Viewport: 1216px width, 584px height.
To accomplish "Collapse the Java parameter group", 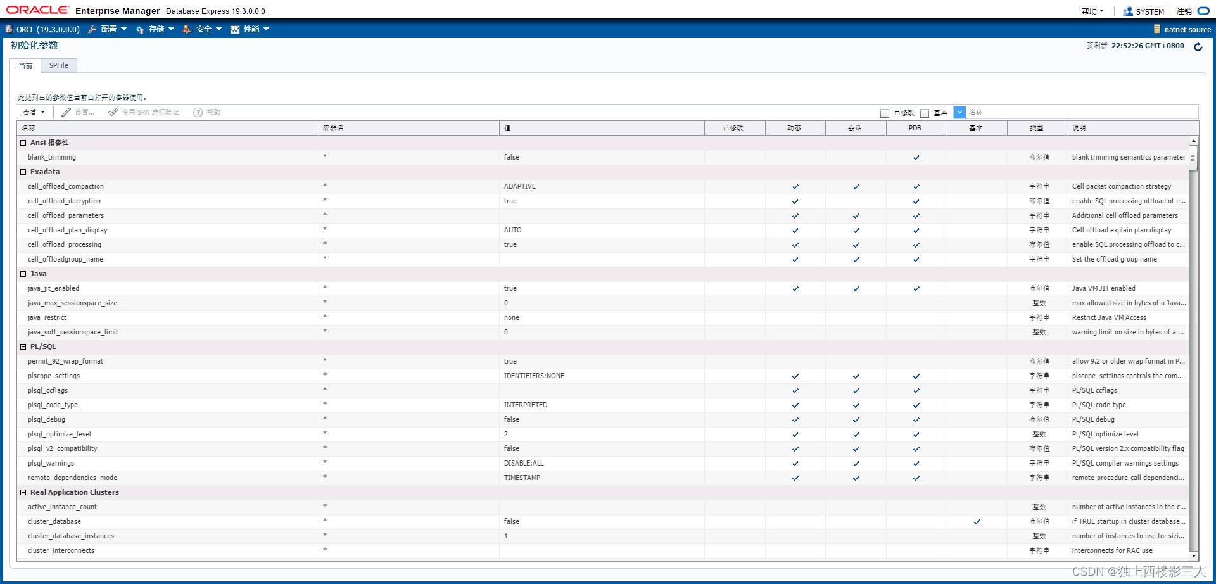I will pyautogui.click(x=23, y=274).
